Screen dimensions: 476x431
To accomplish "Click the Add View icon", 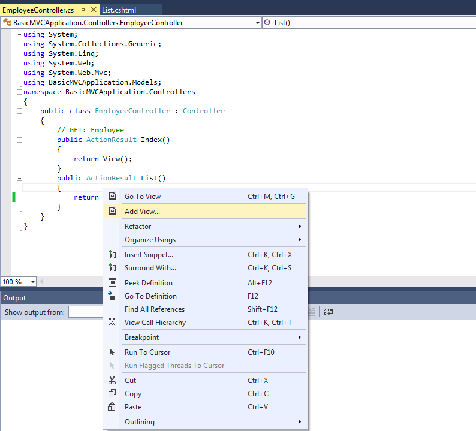I will 112,211.
